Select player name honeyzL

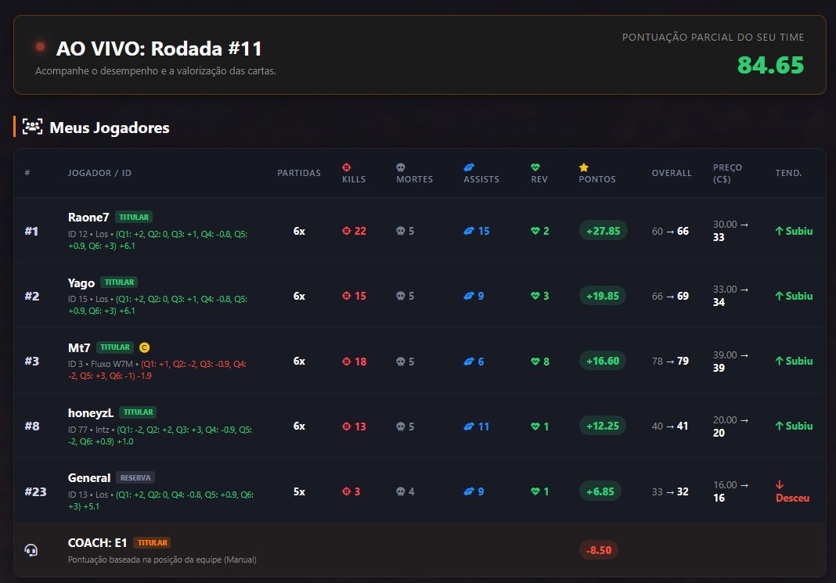tap(91, 413)
